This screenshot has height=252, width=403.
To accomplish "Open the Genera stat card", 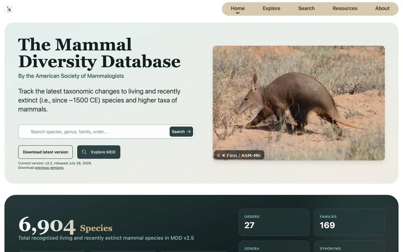I will pyautogui.click(x=274, y=246).
